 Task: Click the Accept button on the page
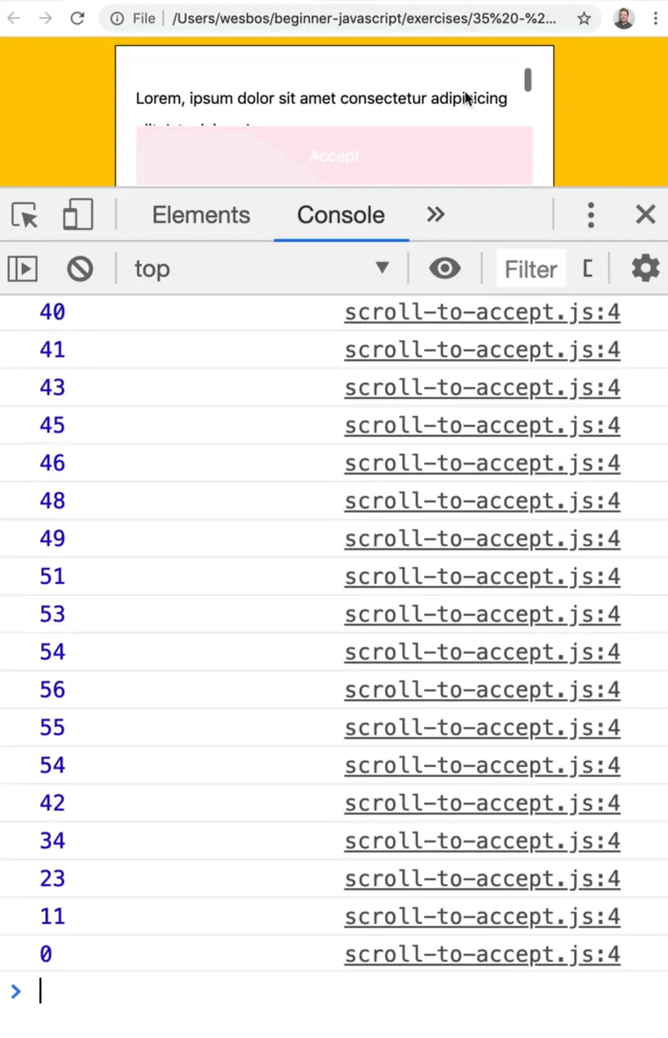point(334,155)
